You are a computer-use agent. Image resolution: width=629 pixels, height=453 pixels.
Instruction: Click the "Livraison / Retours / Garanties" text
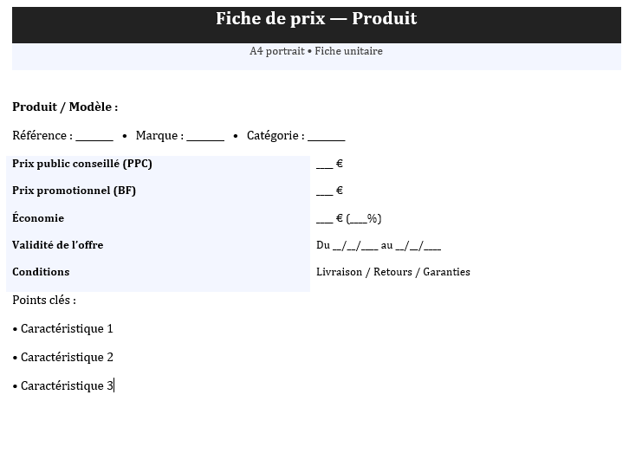point(393,272)
